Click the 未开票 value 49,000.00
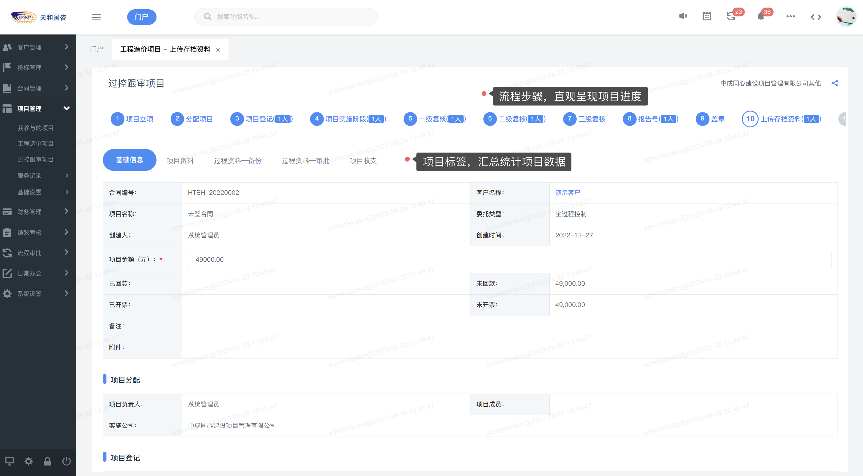Screen dimensions: 863x476 pos(570,305)
